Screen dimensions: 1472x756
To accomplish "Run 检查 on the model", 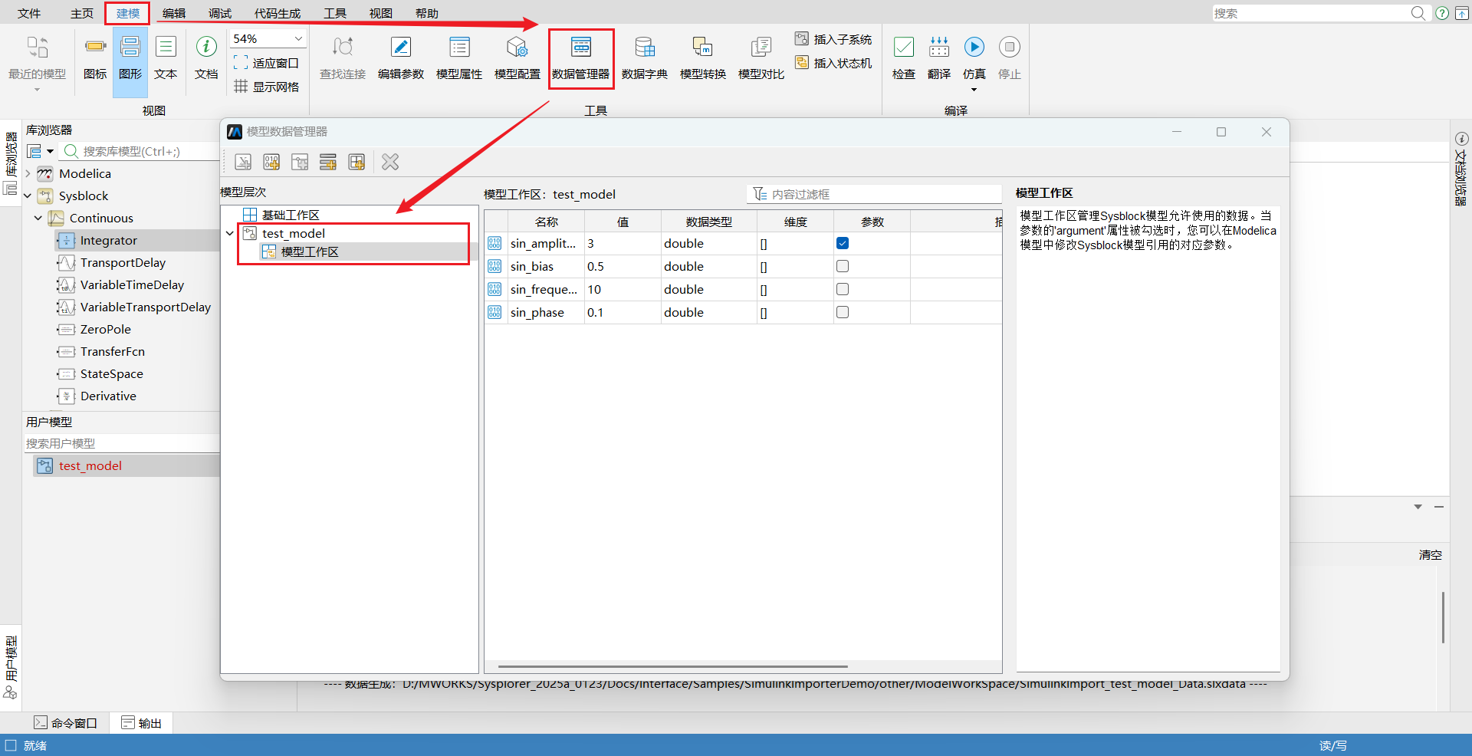I will pyautogui.click(x=904, y=58).
